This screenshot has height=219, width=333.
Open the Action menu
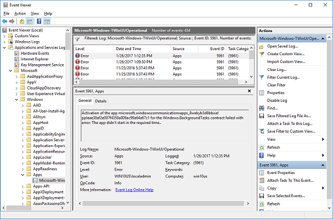20,14
